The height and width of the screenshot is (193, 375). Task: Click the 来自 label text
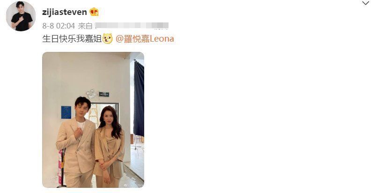tap(85, 26)
